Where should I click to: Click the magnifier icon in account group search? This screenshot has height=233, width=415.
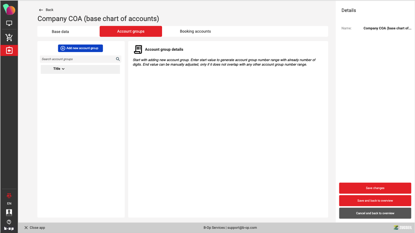[118, 59]
